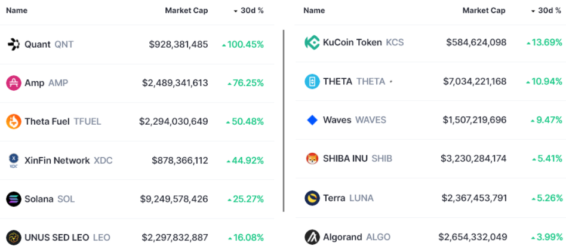Image resolution: width=566 pixels, height=249 pixels.
Task: Sort right table by Name header
Action: pyautogui.click(x=314, y=11)
